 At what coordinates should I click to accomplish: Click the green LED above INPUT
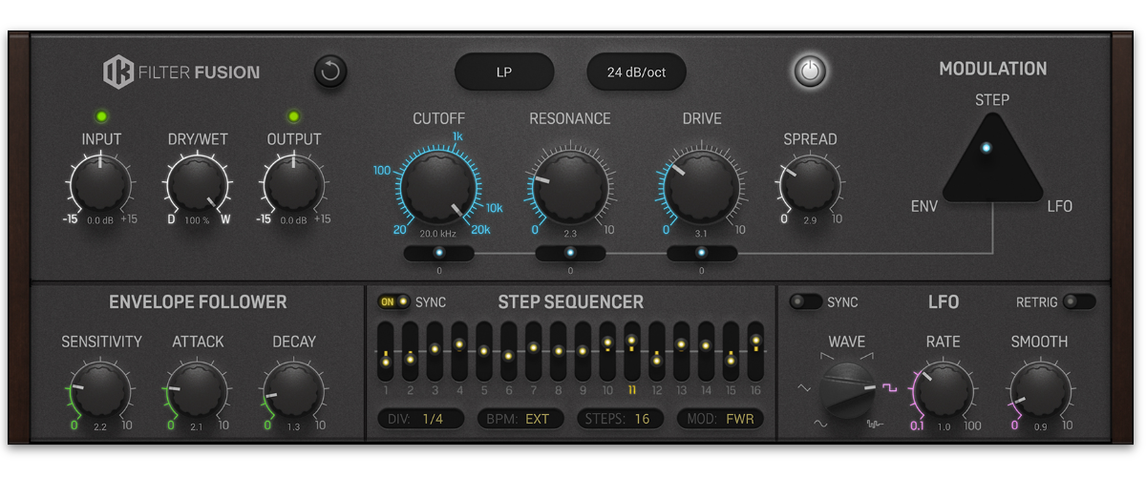(100, 116)
